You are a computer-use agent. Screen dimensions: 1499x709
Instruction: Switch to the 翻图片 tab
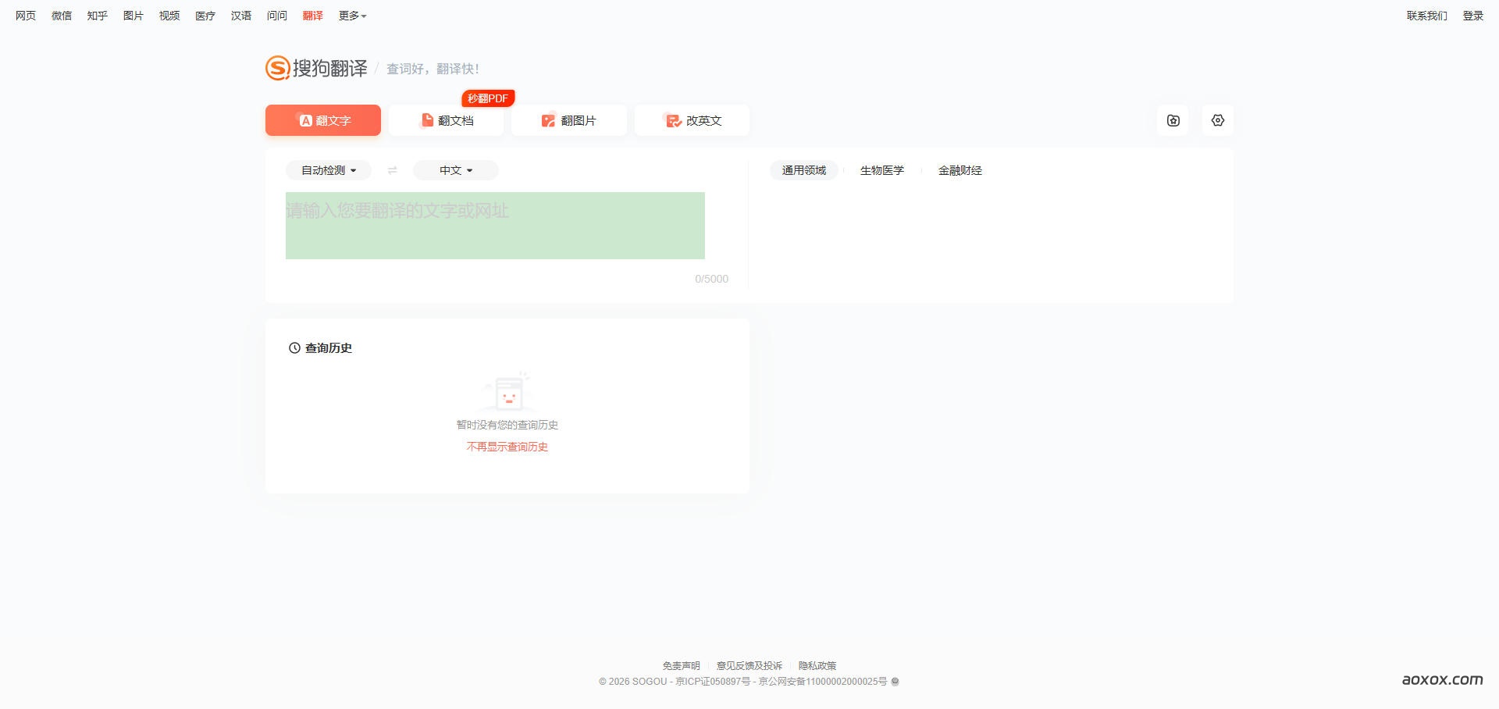[x=569, y=120]
